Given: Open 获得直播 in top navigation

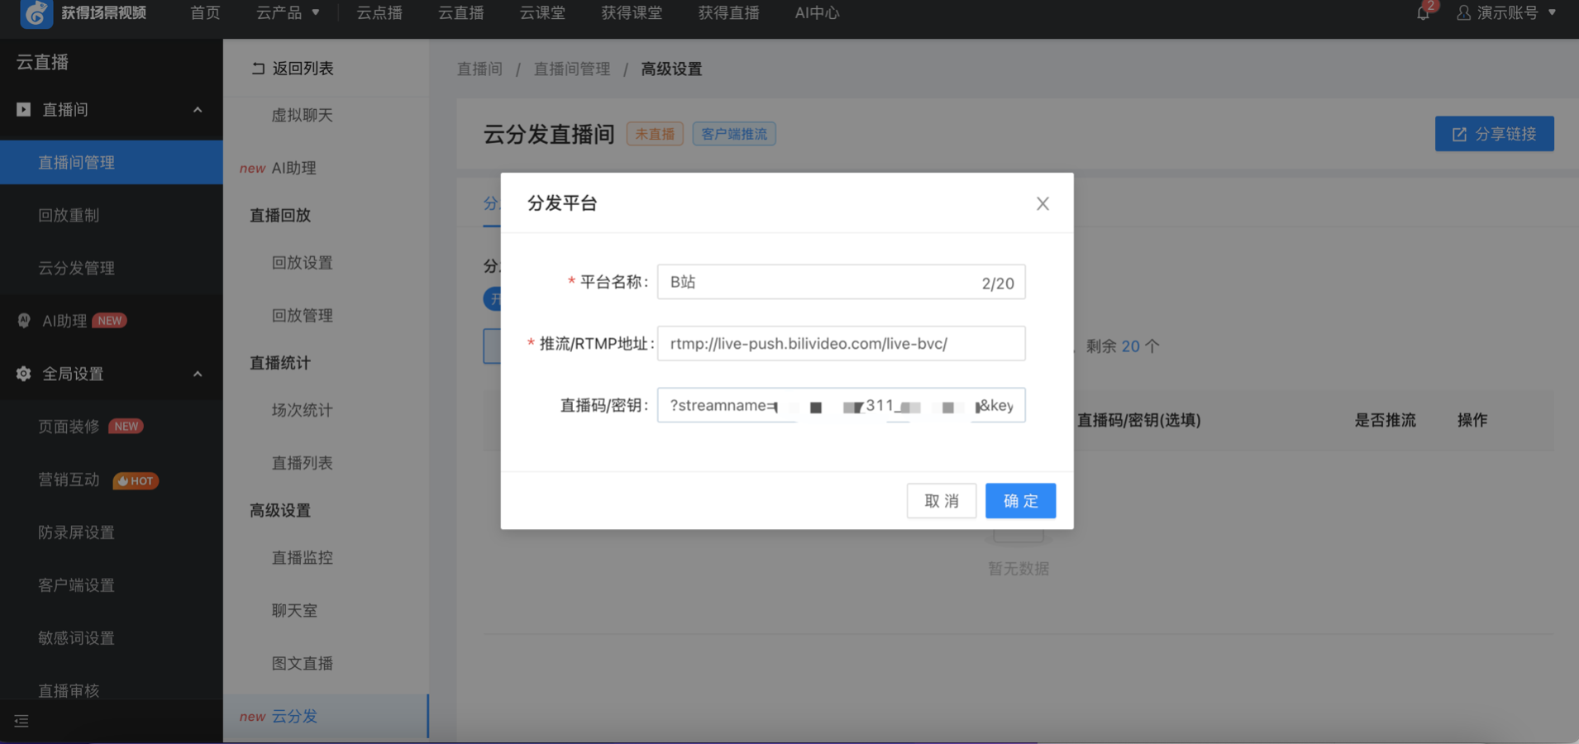Looking at the screenshot, I should click(728, 13).
